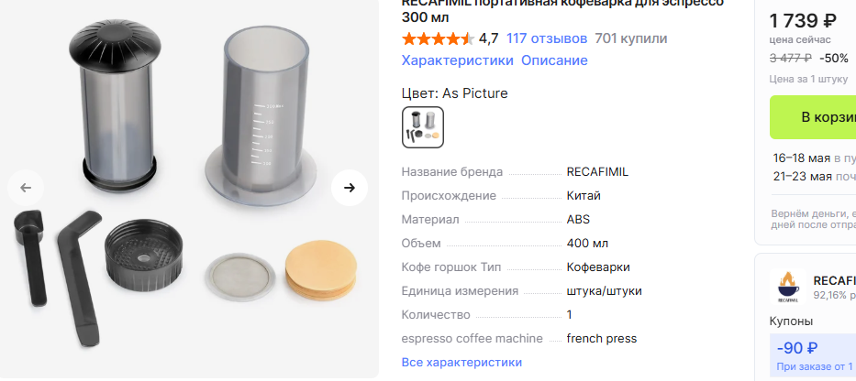Screen dimensions: 856x381
Task: Switch to the Описание section
Action: click(x=554, y=60)
